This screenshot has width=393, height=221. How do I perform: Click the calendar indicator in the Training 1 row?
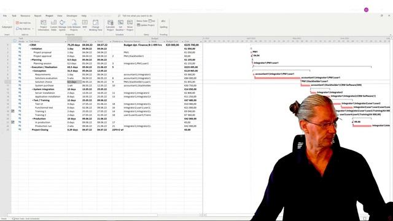pyautogui.click(x=13, y=111)
